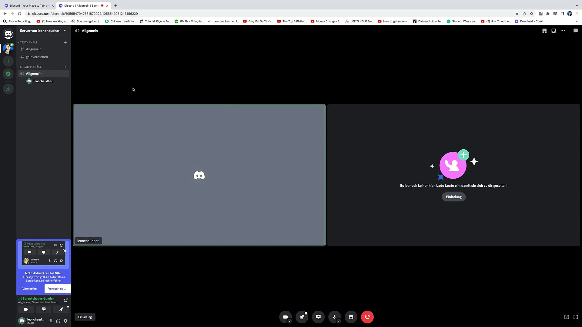582x327 pixels.
Task: Open Money Changes bookmark
Action: (326, 21)
